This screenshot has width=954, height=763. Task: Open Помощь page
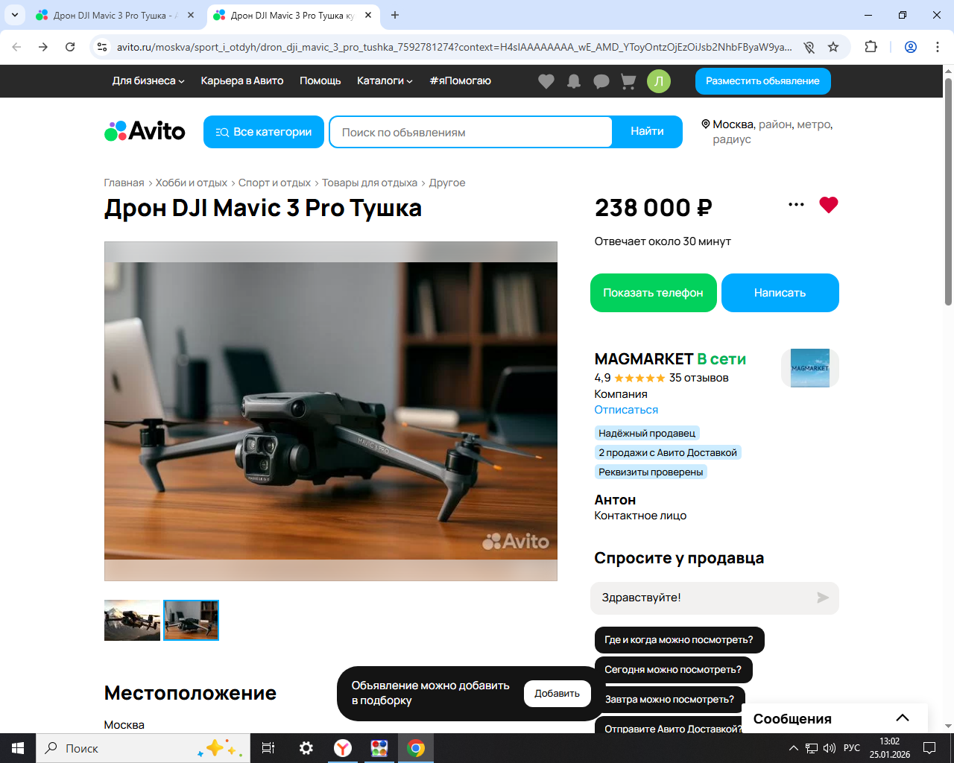pos(320,81)
